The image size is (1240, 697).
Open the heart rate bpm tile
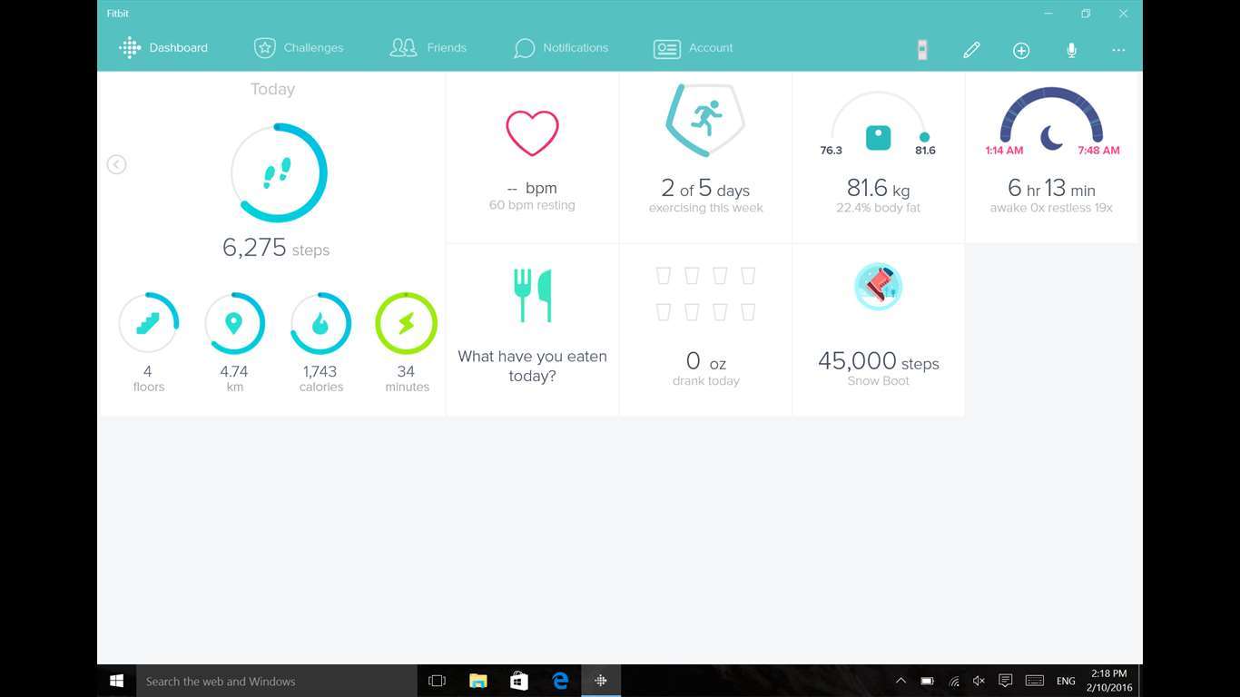[532, 157]
